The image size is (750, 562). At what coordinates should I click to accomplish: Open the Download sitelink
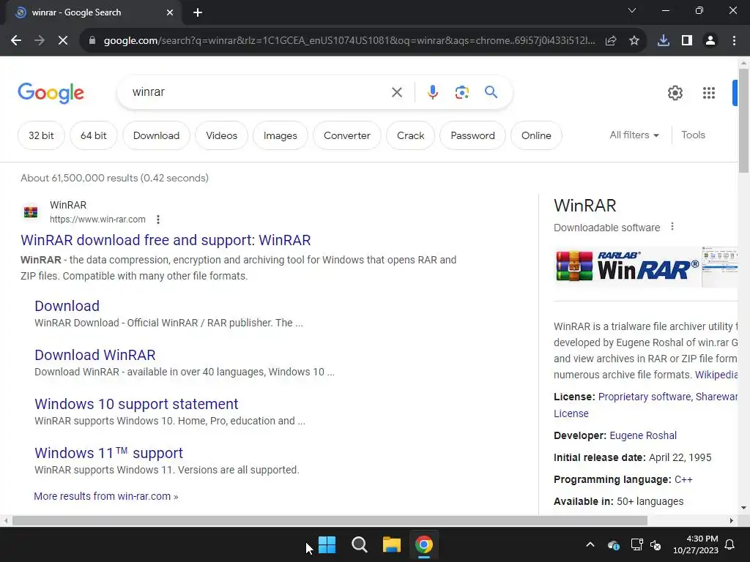(67, 306)
